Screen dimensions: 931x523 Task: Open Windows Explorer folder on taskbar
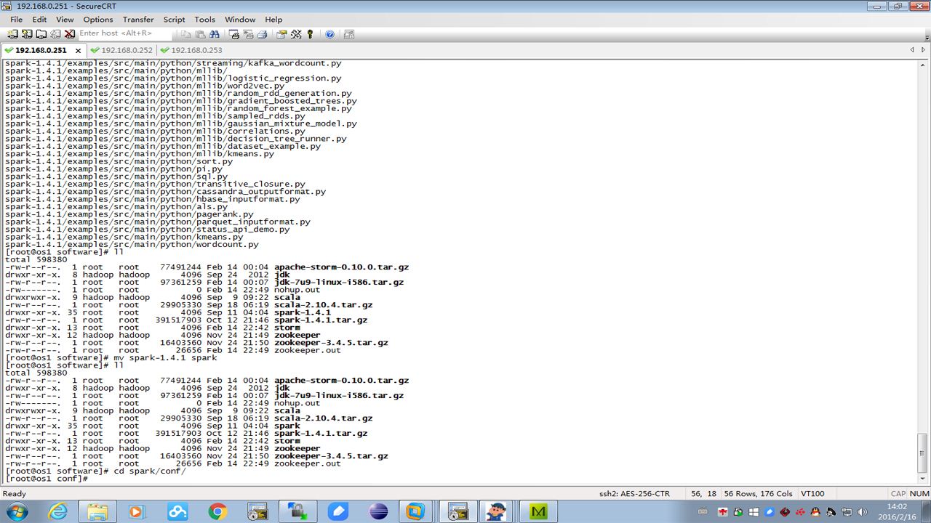point(97,511)
